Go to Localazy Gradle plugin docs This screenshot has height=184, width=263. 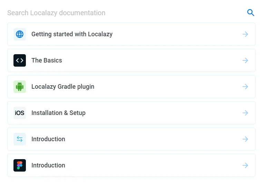[63, 87]
